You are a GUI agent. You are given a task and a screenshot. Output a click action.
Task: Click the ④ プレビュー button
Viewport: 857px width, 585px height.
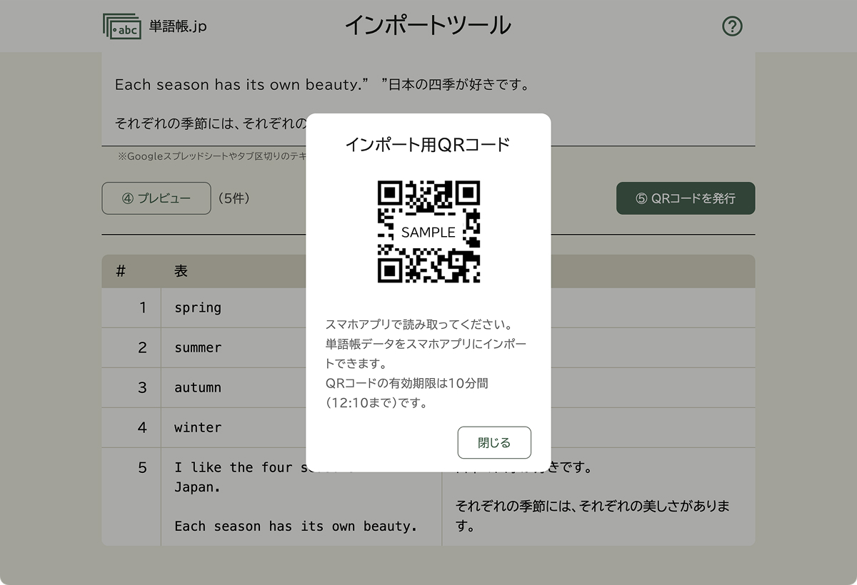(x=156, y=198)
